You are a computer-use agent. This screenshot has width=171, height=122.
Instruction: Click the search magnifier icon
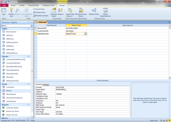click(32, 26)
